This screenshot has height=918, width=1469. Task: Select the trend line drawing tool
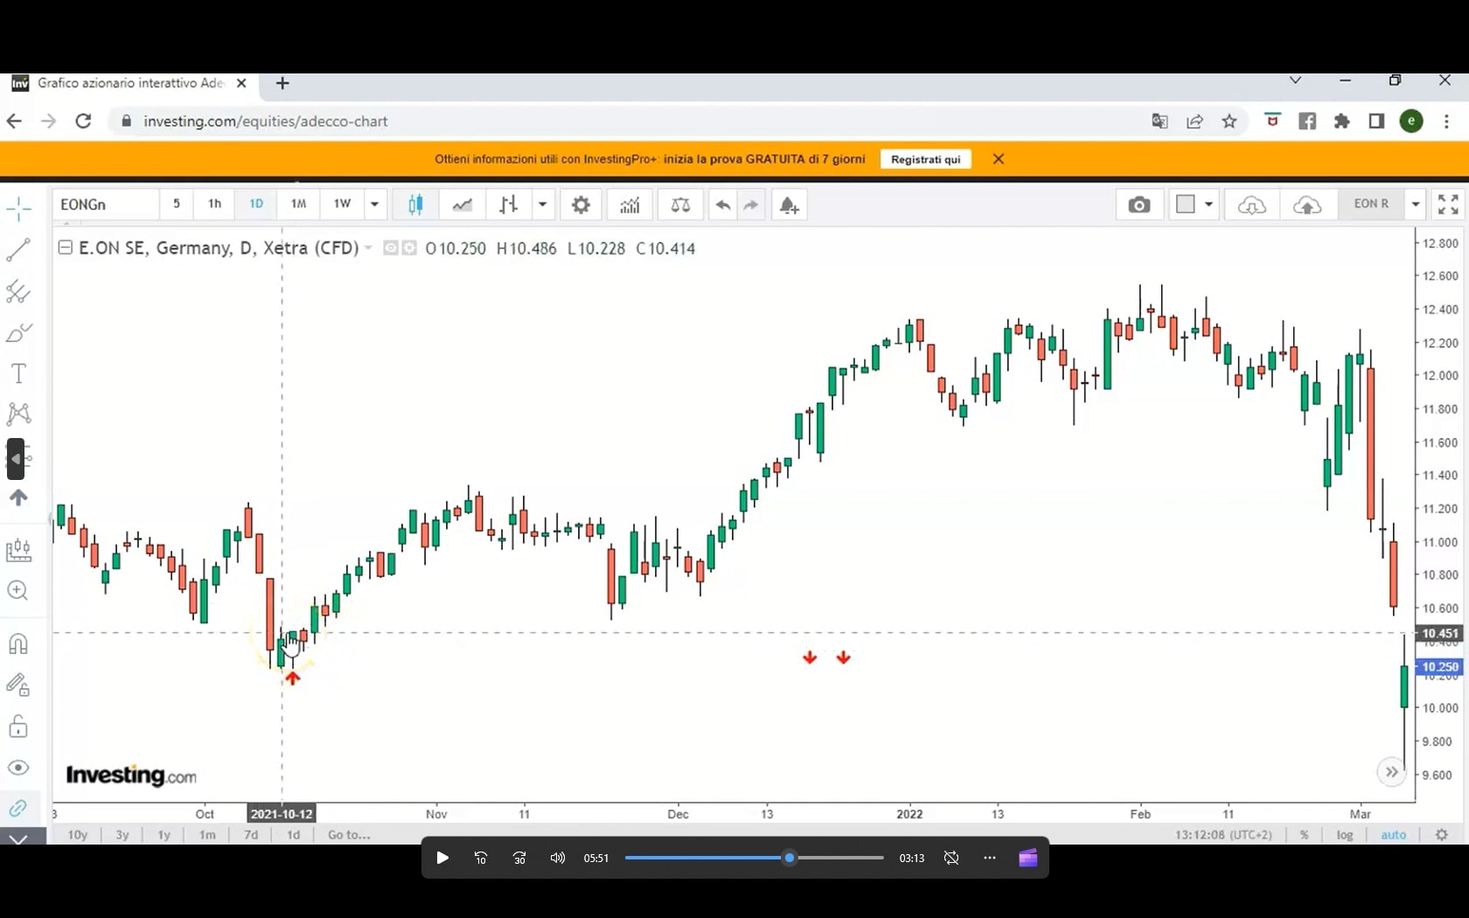coord(18,250)
